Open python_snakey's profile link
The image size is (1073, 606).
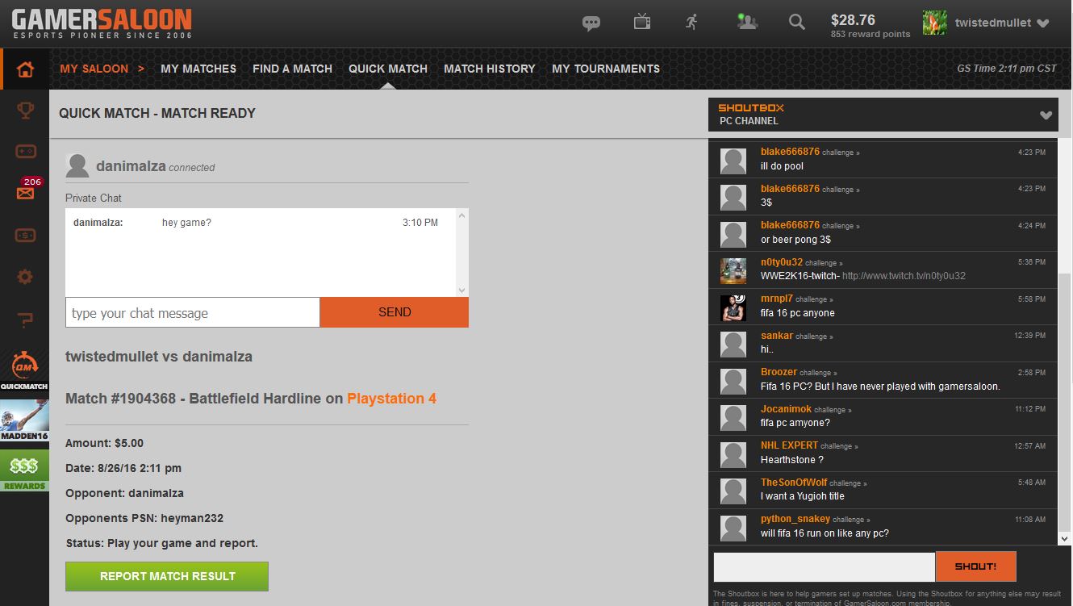tap(795, 520)
